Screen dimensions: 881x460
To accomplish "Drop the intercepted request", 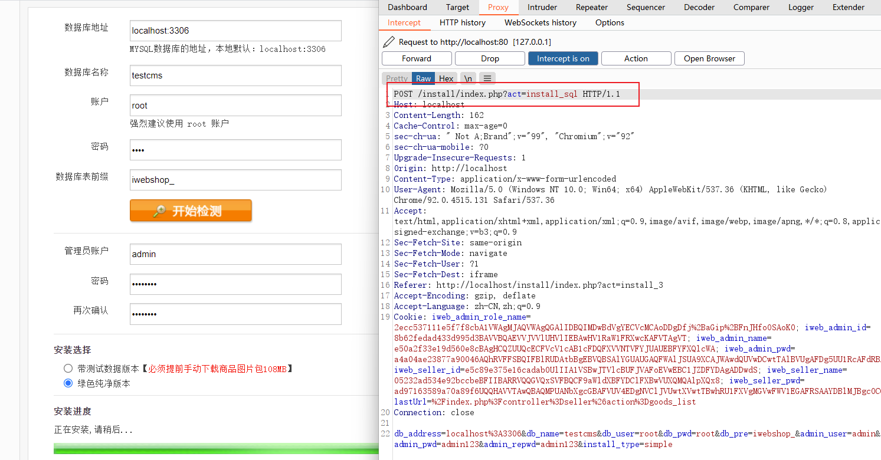I will coord(490,58).
